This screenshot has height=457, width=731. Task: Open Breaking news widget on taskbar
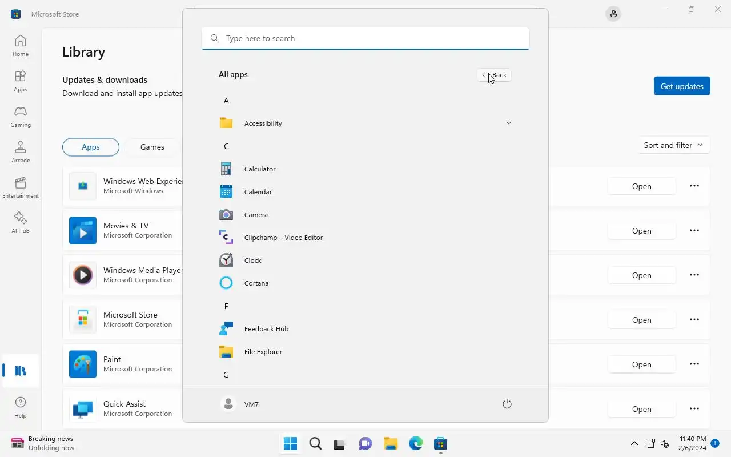click(43, 443)
